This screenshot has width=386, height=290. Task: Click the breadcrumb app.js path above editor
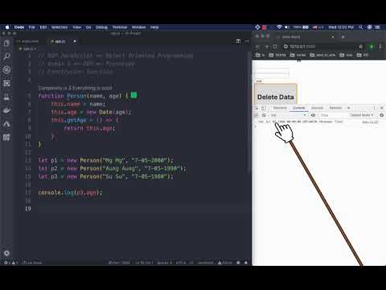pyautogui.click(x=28, y=49)
